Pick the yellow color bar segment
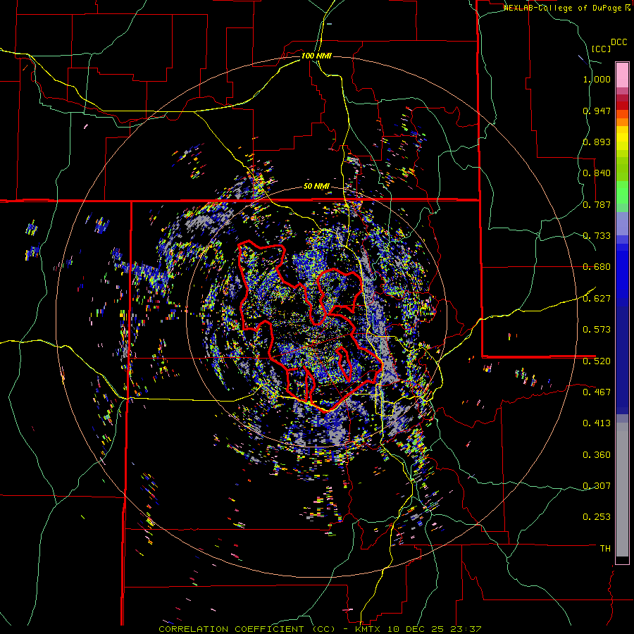Screen dimensions: 634x634 pos(622,138)
